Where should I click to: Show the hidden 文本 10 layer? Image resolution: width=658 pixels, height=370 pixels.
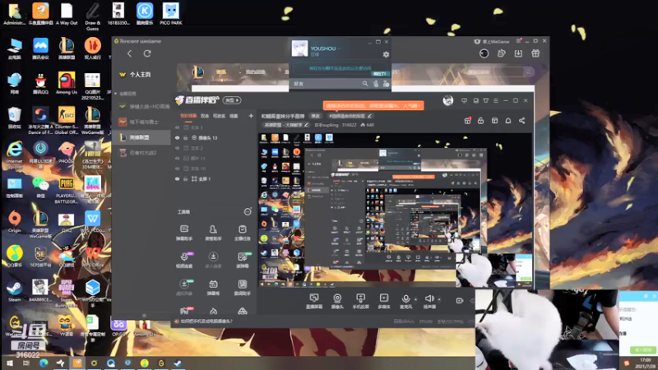pyautogui.click(x=177, y=169)
